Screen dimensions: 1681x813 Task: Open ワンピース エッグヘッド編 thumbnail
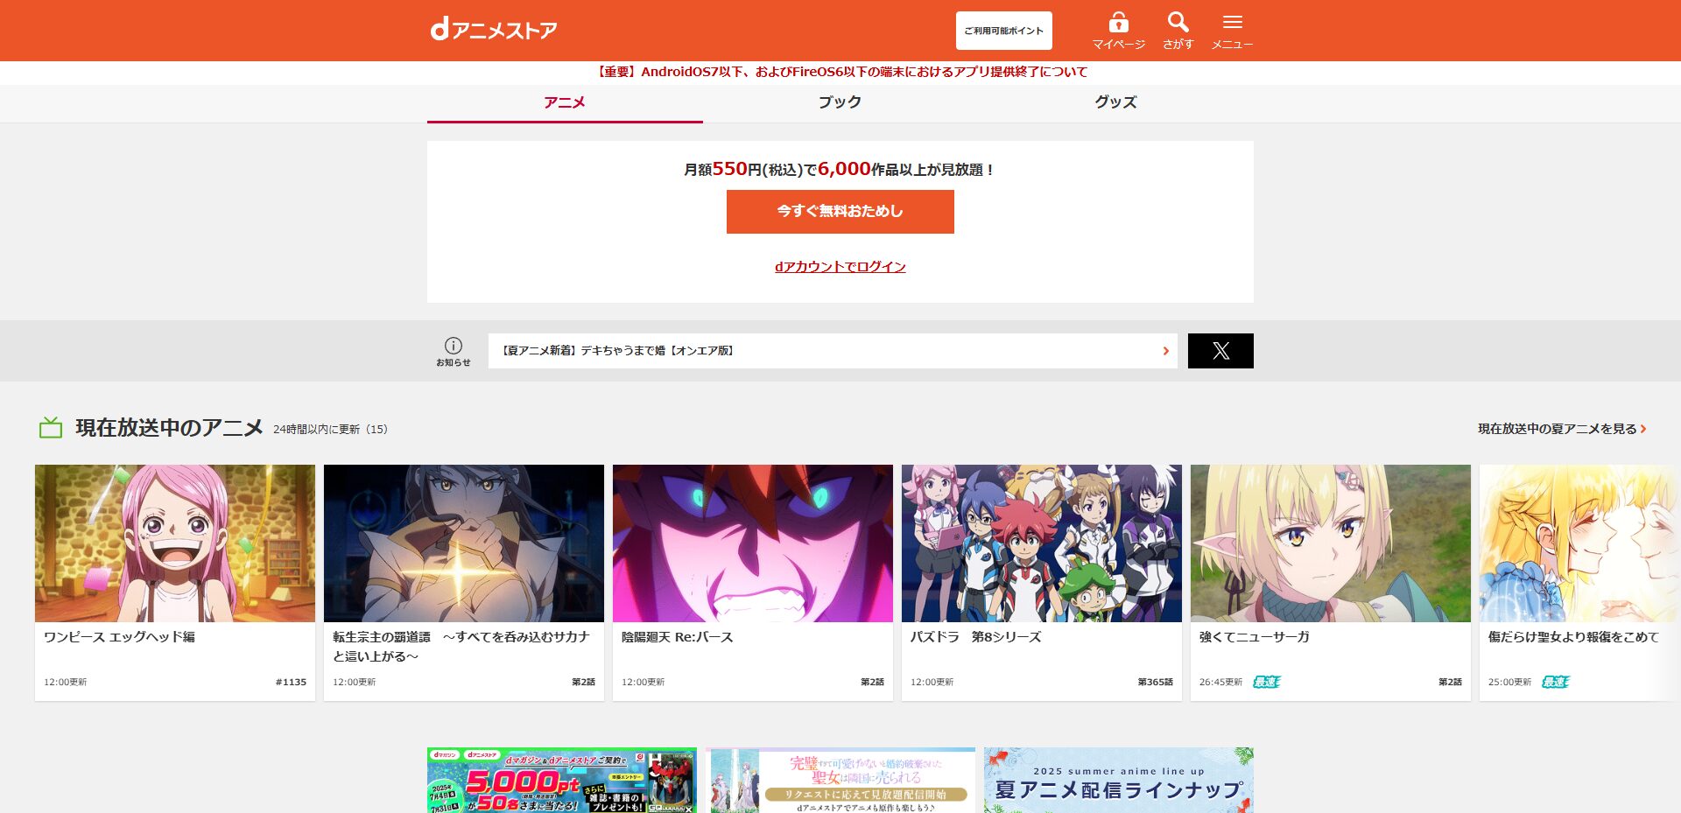(x=175, y=543)
